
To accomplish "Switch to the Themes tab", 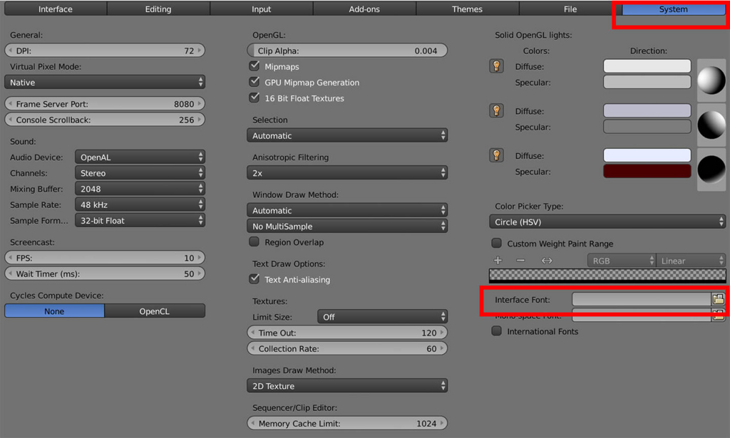I will pos(467,9).
